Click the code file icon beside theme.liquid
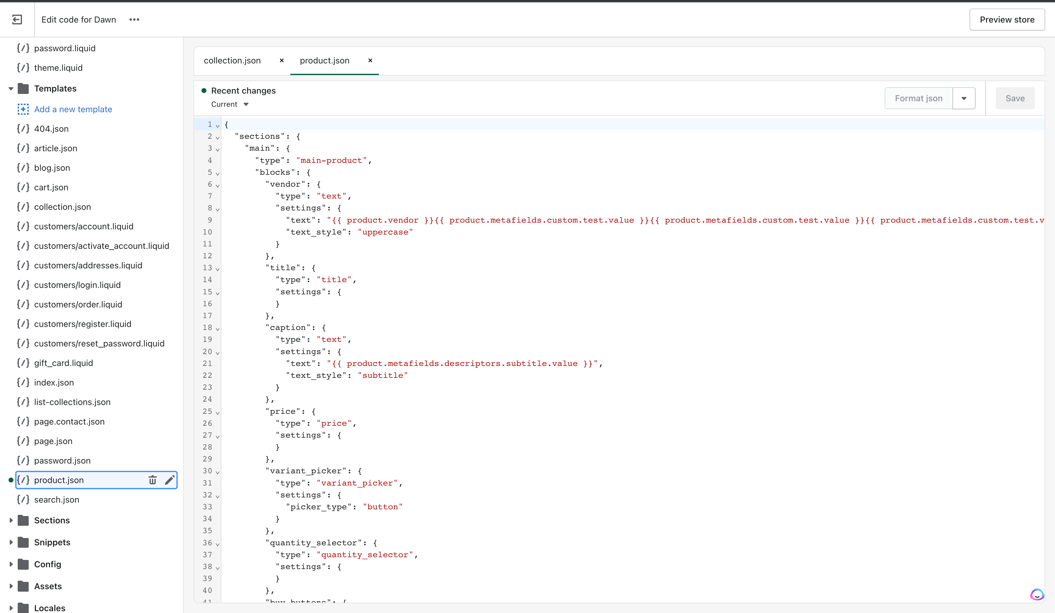Image resolution: width=1055 pixels, height=613 pixels. (23, 68)
